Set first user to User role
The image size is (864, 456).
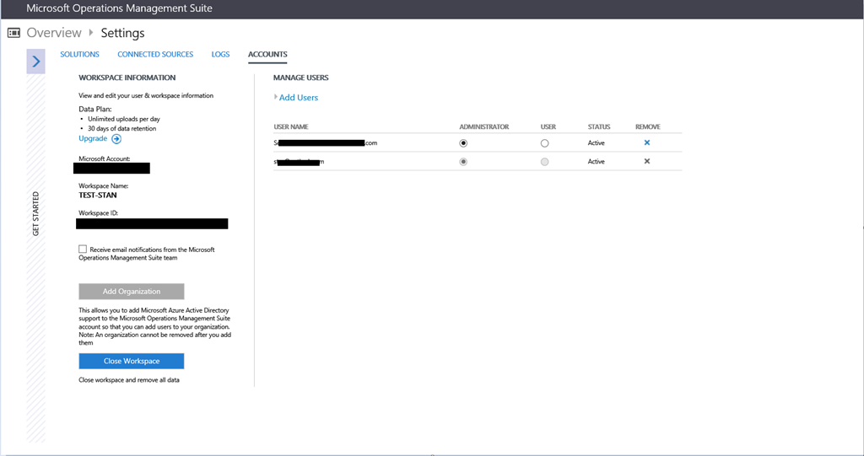point(544,143)
